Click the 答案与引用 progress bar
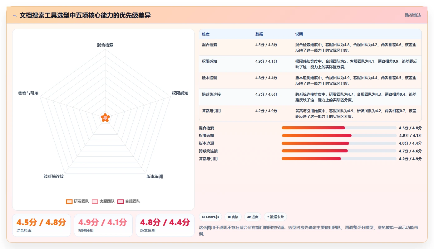The width and height of the screenshot is (434, 249). pyautogui.click(x=339, y=159)
